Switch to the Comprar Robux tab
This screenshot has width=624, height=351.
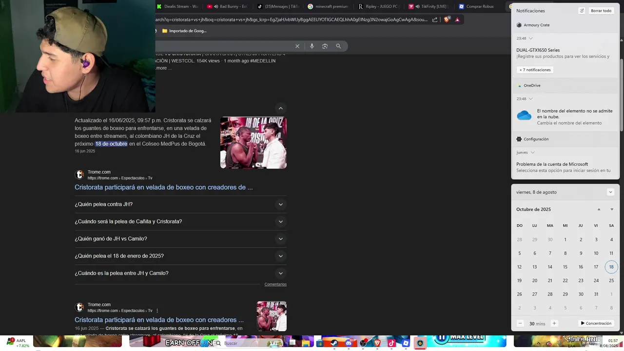coord(480,6)
